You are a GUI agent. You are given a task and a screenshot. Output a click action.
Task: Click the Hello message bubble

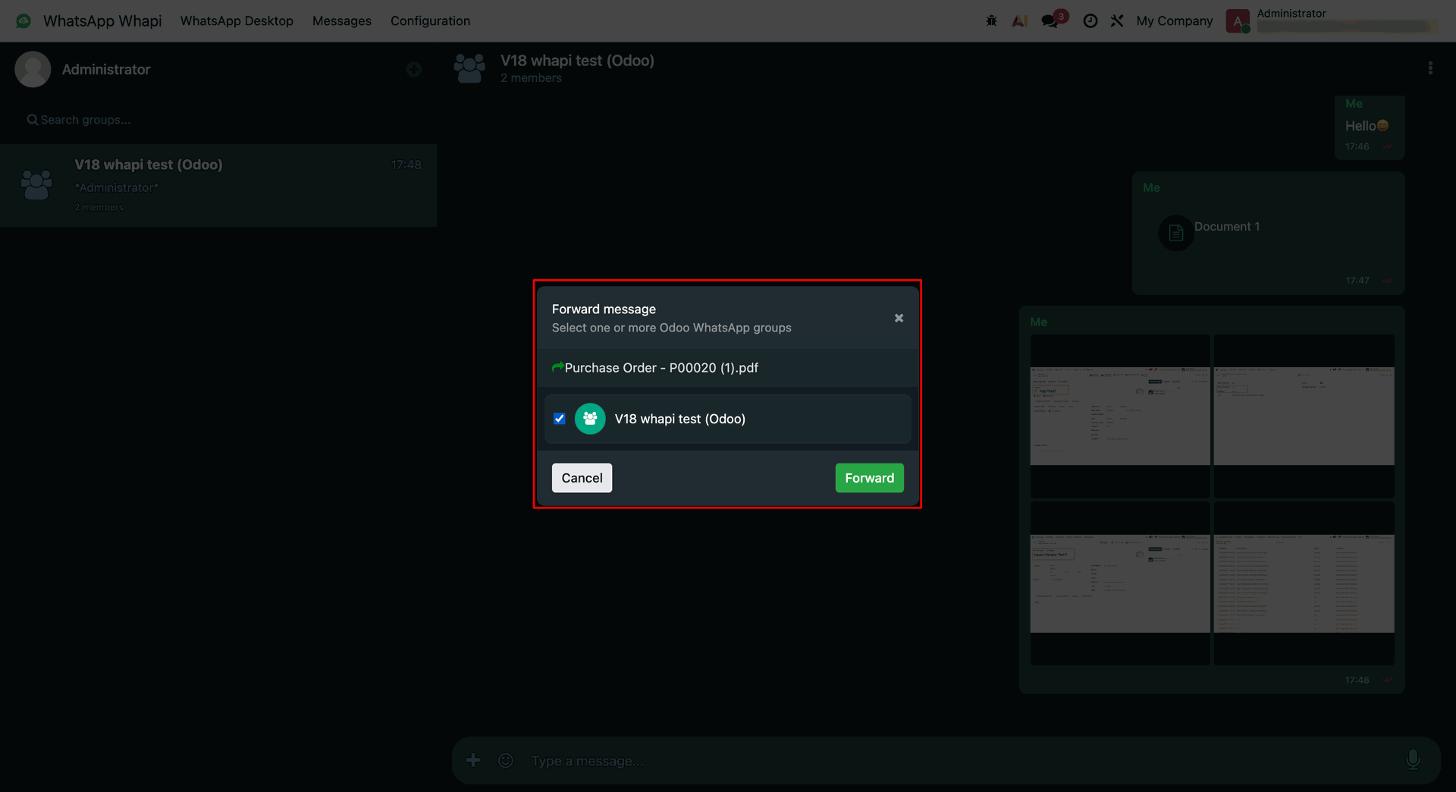pyautogui.click(x=1370, y=127)
